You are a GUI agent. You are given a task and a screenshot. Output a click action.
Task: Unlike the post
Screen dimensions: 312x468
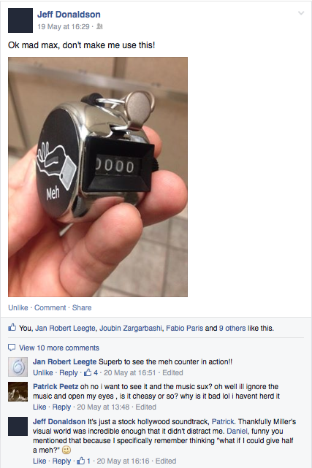[x=18, y=307]
